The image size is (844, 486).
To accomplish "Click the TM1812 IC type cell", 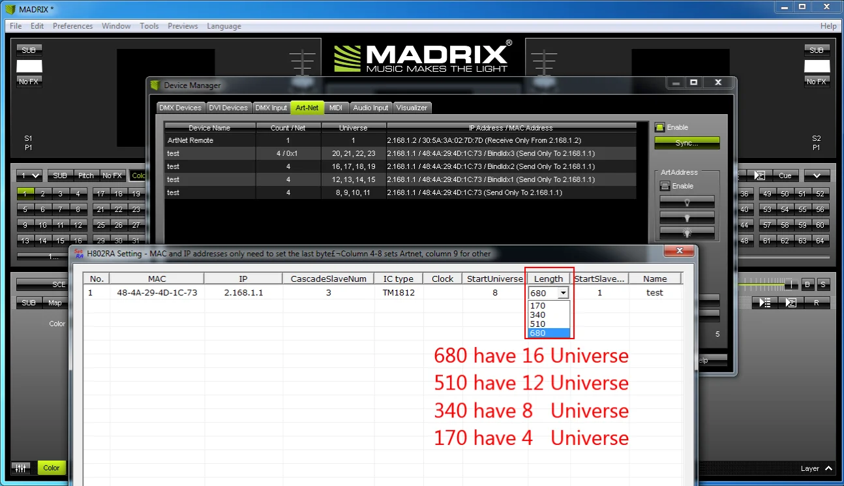I will [398, 293].
